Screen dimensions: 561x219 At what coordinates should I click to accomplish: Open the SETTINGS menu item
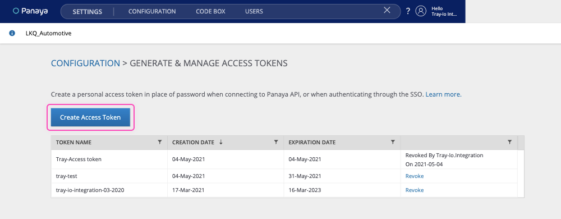[88, 11]
